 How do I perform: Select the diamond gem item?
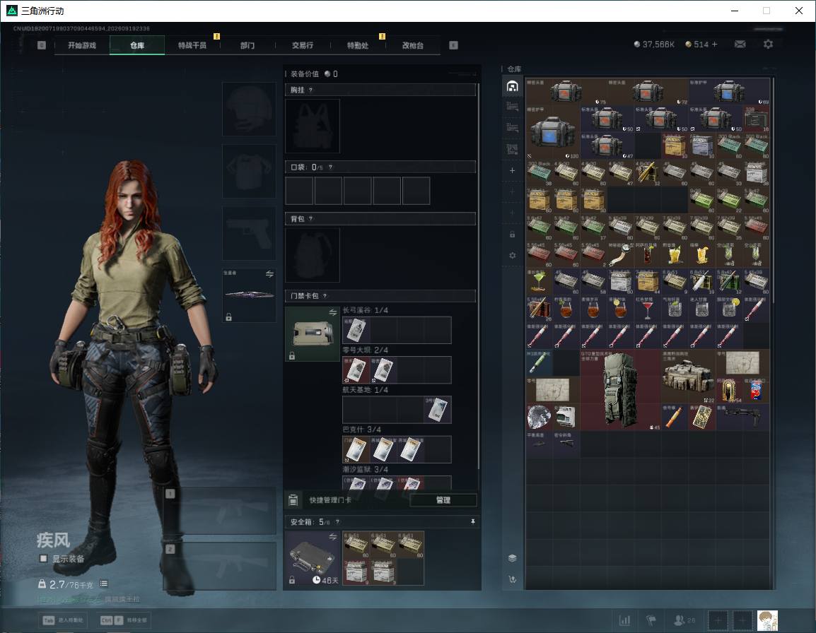(x=539, y=417)
